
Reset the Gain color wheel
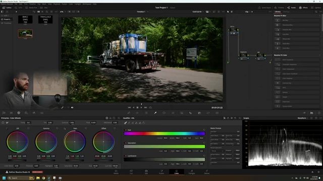[x=86, y=128]
